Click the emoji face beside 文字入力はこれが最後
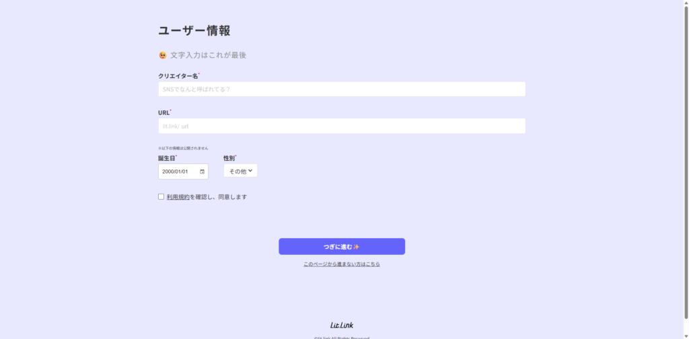Screen dimensions: 689x339 pyautogui.click(x=163, y=55)
